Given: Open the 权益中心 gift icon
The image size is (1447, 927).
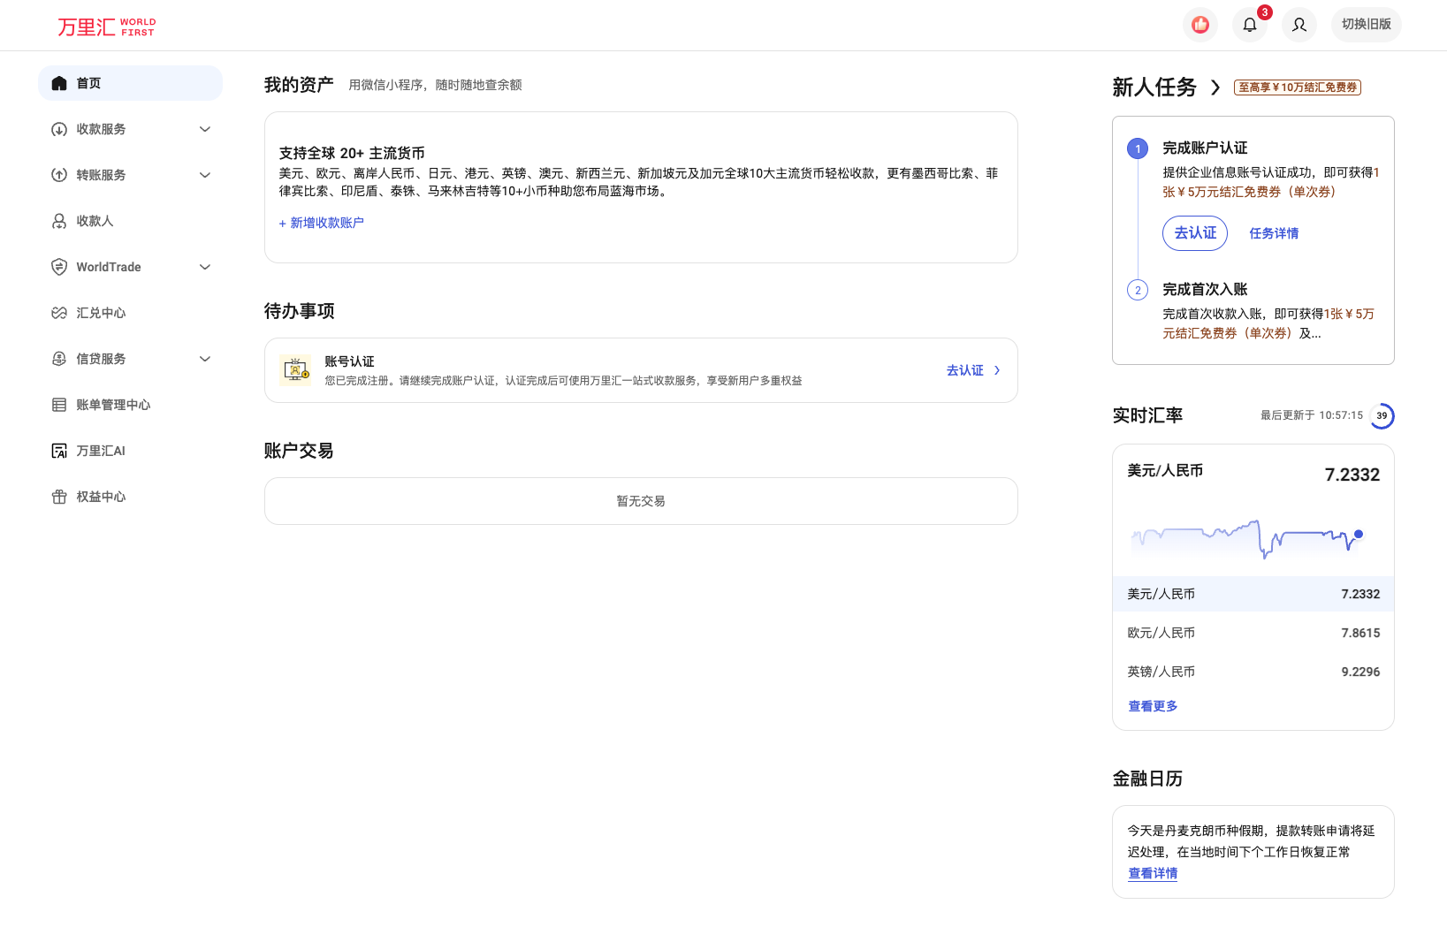Looking at the screenshot, I should point(58,497).
